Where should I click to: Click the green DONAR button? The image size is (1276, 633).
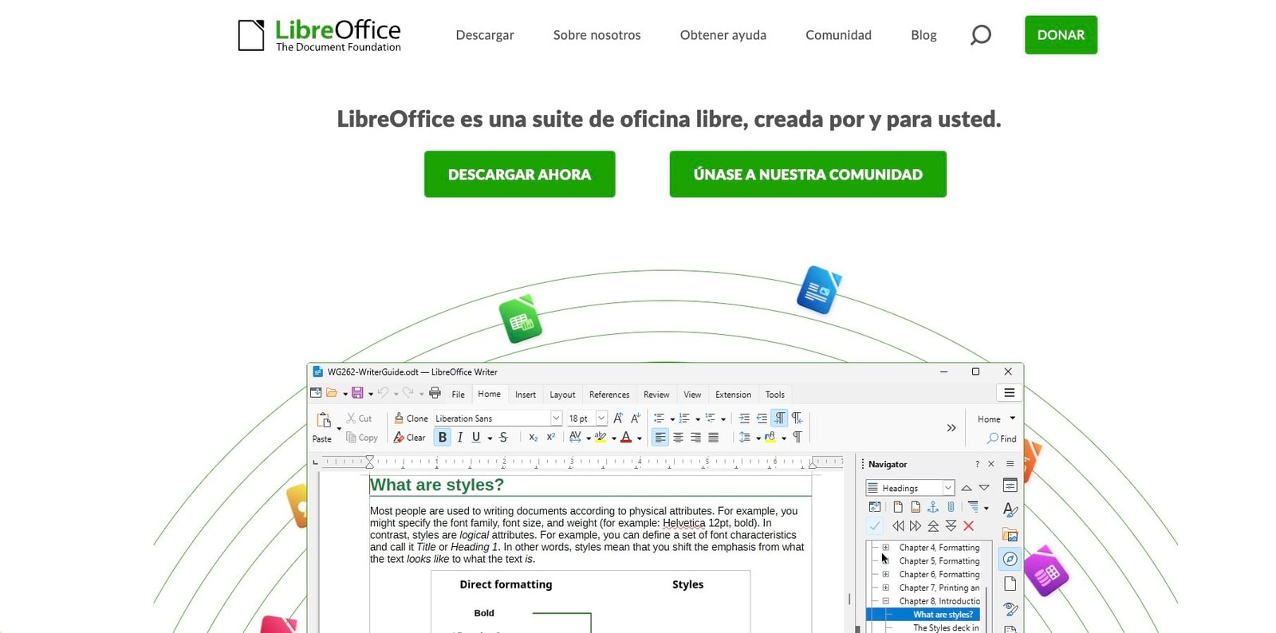[x=1061, y=35]
